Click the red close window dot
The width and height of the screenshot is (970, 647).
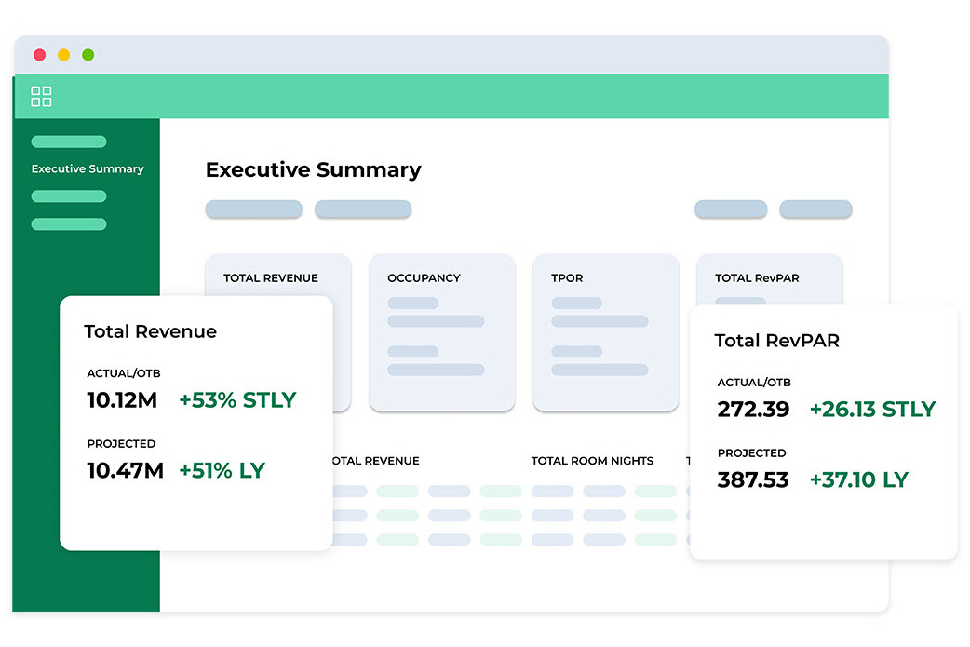[x=40, y=55]
